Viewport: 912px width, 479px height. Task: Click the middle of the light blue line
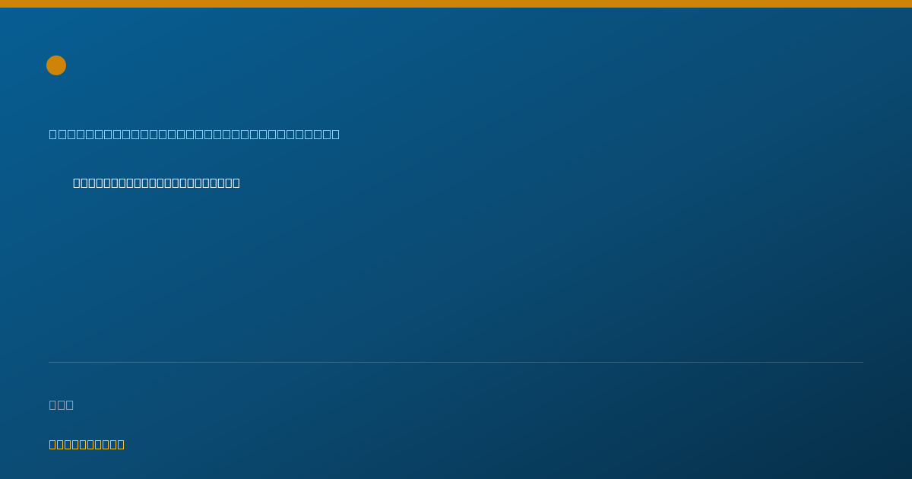(x=195, y=135)
